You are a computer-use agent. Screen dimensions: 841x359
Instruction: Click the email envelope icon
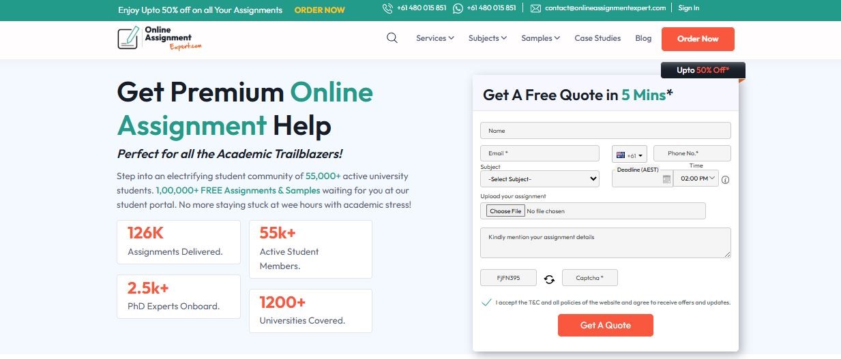tap(535, 8)
